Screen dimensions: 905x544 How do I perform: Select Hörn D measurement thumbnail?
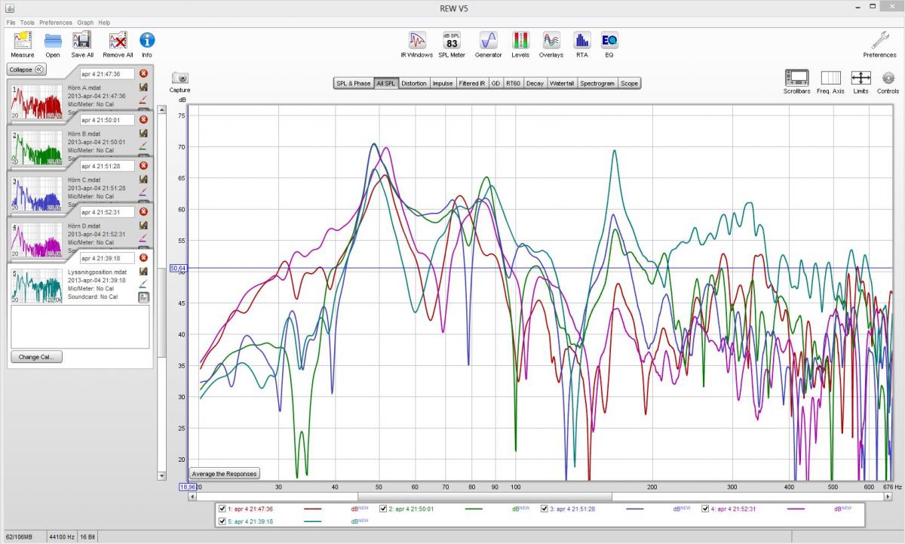[38, 238]
